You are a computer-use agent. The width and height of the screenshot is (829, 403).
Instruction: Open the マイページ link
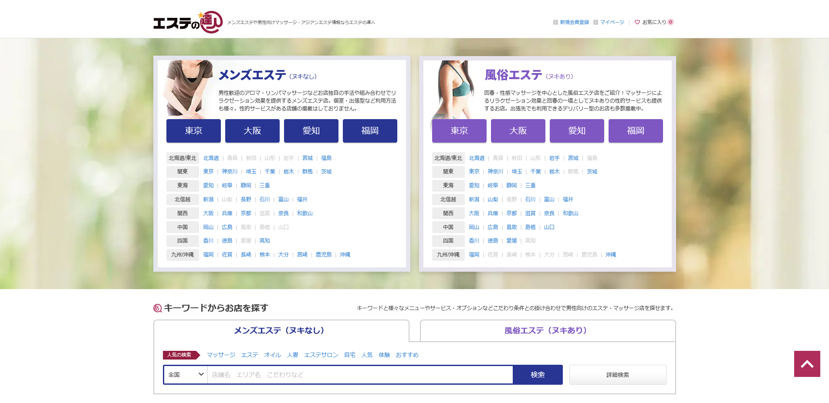tap(612, 22)
